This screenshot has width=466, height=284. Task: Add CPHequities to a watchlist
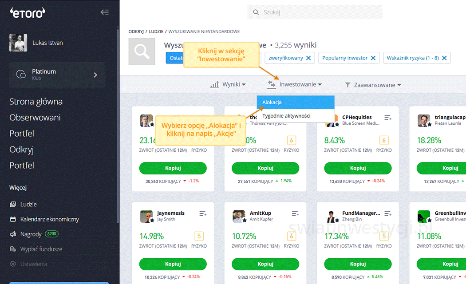point(388,118)
